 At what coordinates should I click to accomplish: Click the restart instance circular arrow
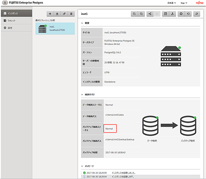point(188,14)
